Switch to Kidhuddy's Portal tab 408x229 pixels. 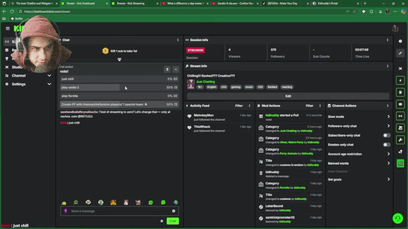335,3
